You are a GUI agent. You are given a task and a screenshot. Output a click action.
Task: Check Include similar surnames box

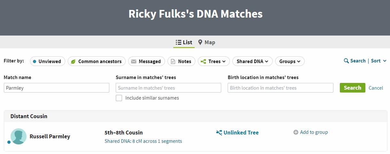tap(119, 98)
